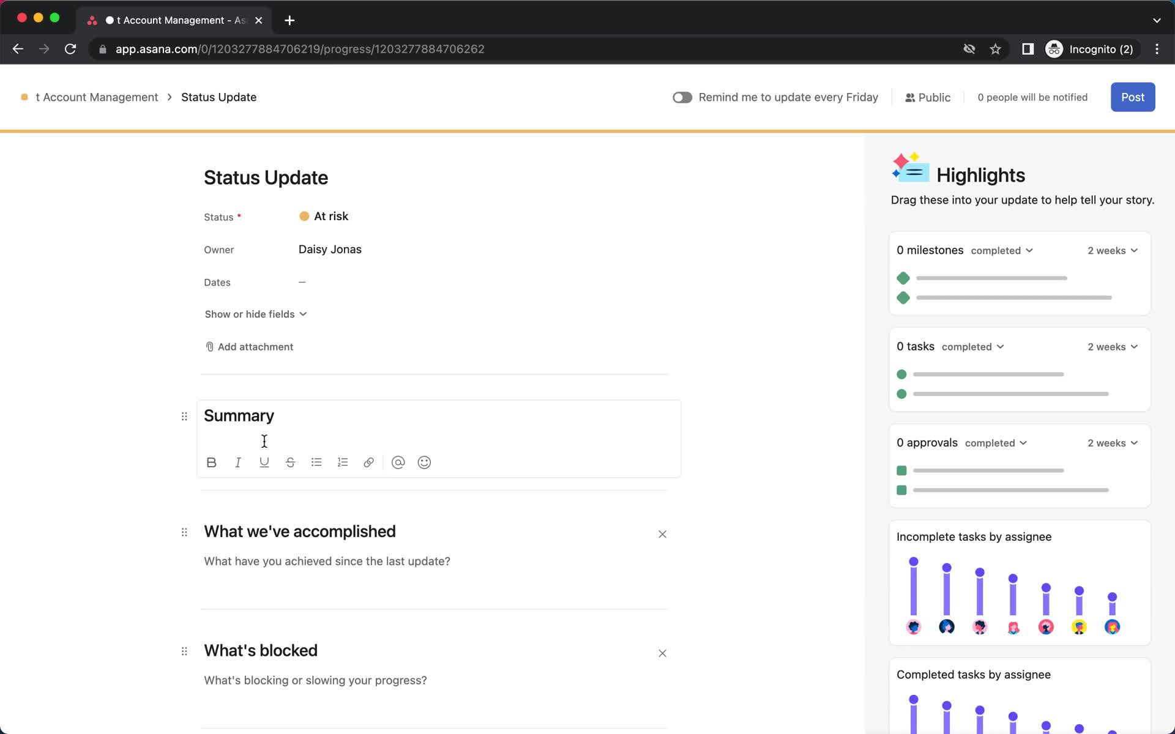Dismiss What's blocked section
The height and width of the screenshot is (734, 1175).
pyautogui.click(x=662, y=653)
